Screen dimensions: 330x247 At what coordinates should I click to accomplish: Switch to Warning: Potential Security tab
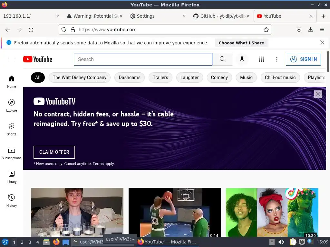[95, 16]
